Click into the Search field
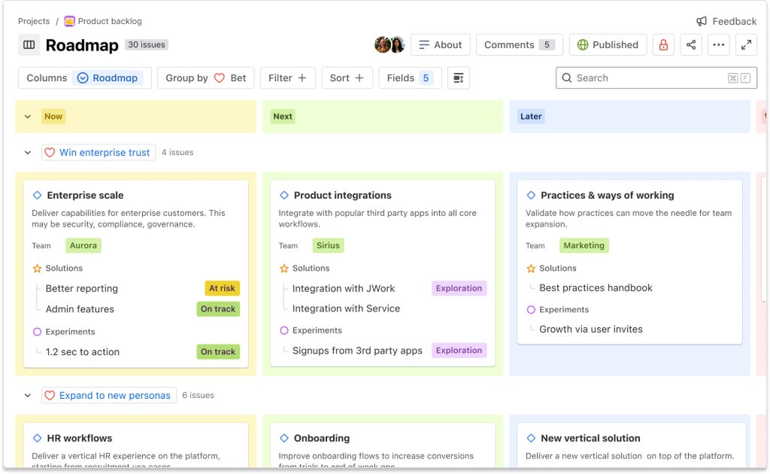 click(x=647, y=78)
